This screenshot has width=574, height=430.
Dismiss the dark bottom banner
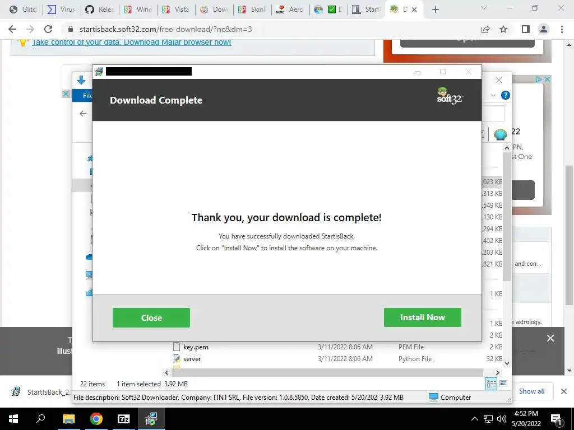pyautogui.click(x=550, y=338)
